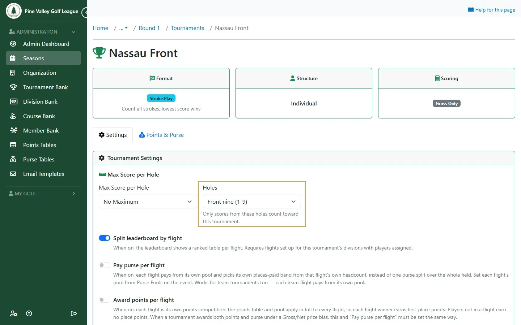Screen dimensions: 521x325
Task: Open Admin Dashboard via its gauge icon
Action: click(x=13, y=44)
